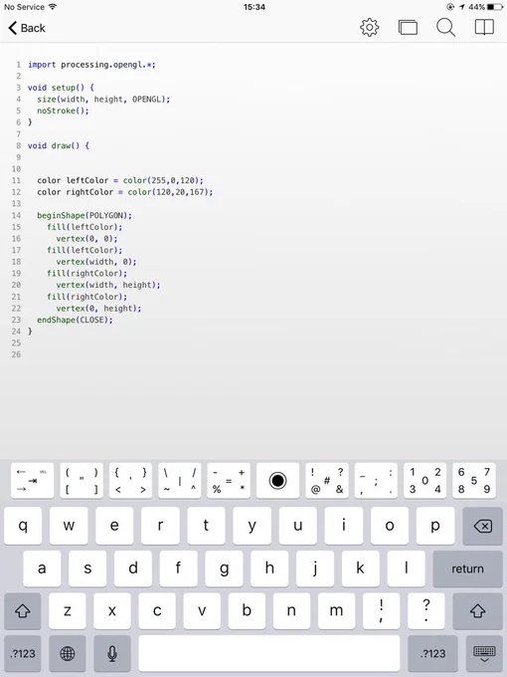Click 'void draw() {' code line
This screenshot has height=677, width=507.
[x=59, y=146]
